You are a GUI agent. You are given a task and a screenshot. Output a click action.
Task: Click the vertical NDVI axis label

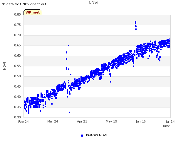[x=4, y=66]
